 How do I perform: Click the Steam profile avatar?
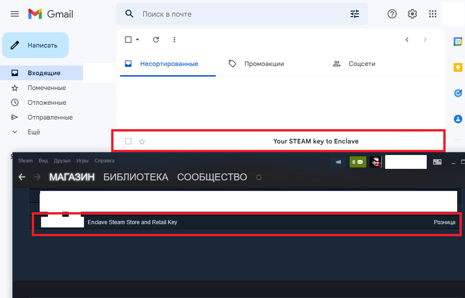[x=376, y=162]
